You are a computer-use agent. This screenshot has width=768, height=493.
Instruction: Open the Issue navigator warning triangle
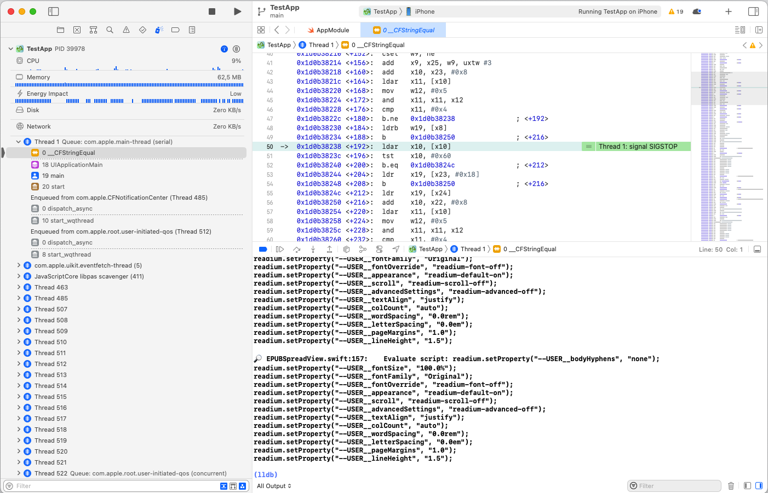tap(126, 30)
